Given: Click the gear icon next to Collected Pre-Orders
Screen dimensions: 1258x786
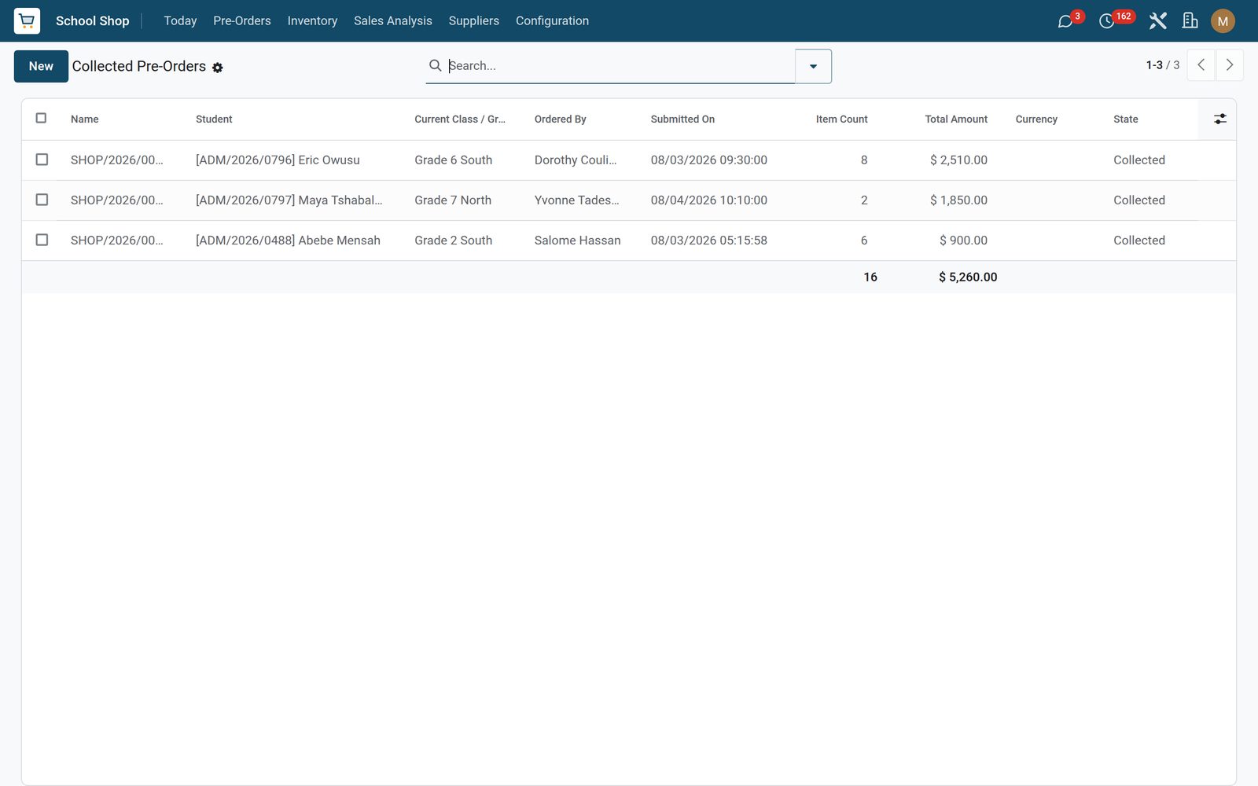Looking at the screenshot, I should [x=218, y=68].
